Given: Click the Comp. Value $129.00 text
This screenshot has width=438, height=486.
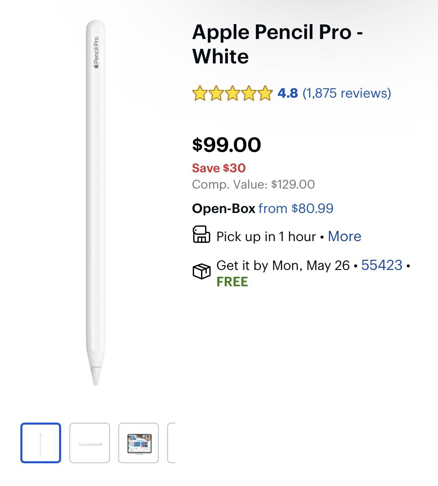Looking at the screenshot, I should click(253, 184).
